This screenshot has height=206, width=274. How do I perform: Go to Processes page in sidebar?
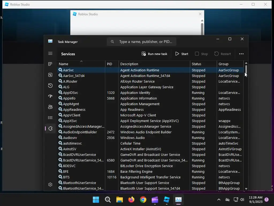(50, 64)
